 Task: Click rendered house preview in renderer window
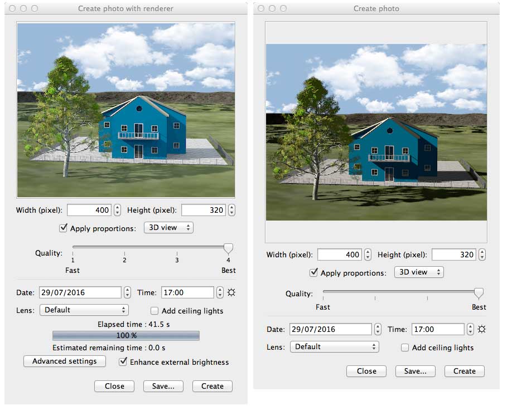point(126,110)
